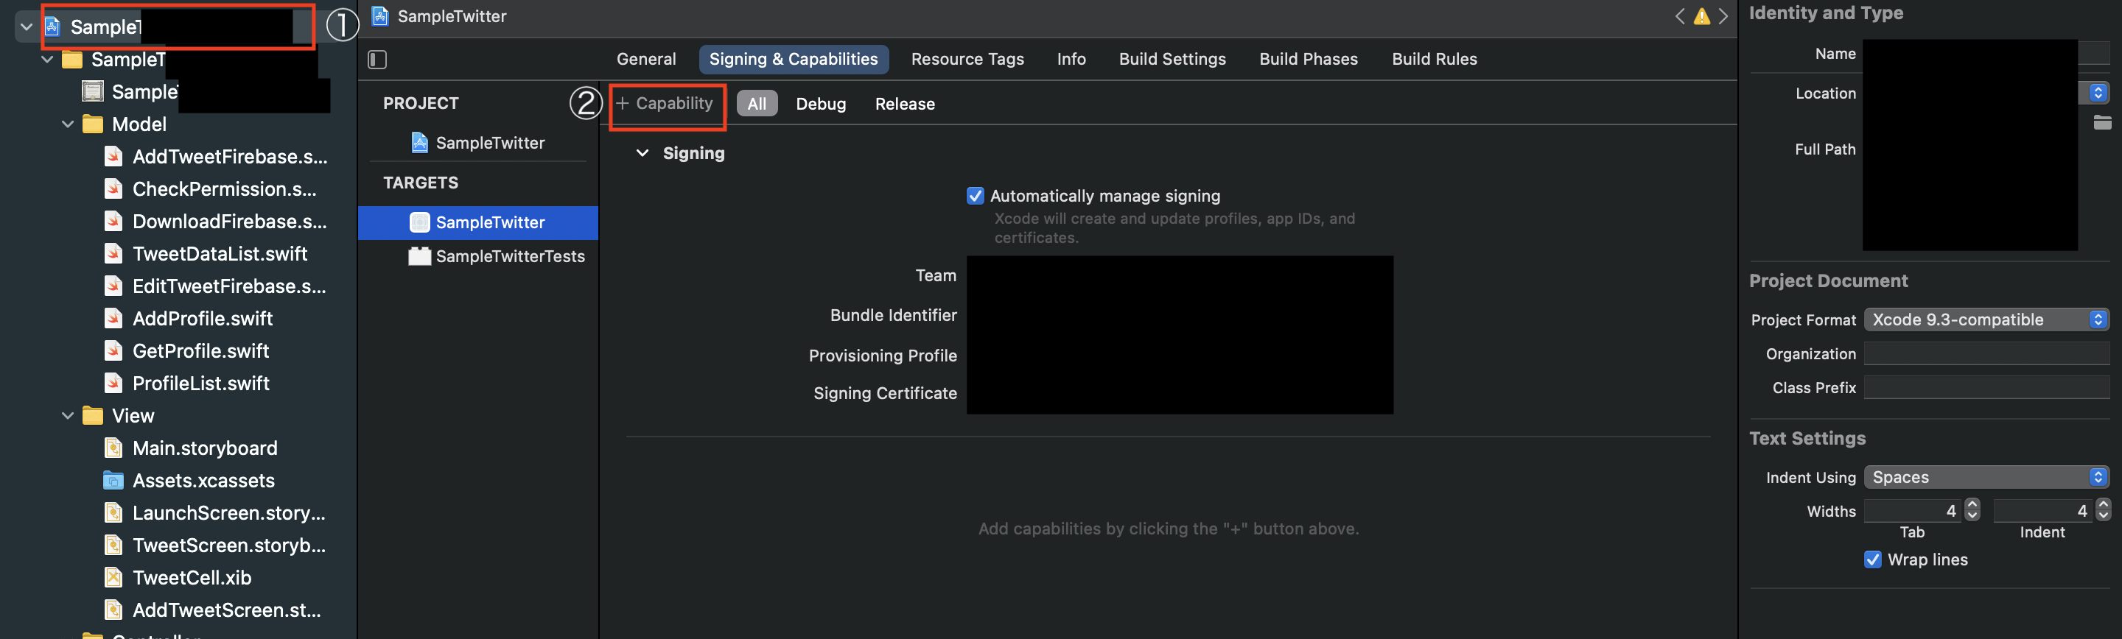Image resolution: width=2122 pixels, height=639 pixels.
Task: Click the Organization text field
Action: pyautogui.click(x=1986, y=354)
